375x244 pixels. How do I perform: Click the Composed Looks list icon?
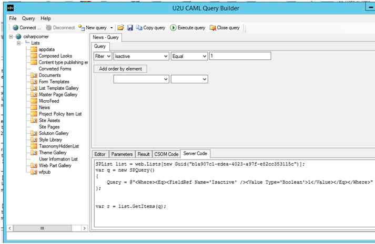[x=34, y=56]
